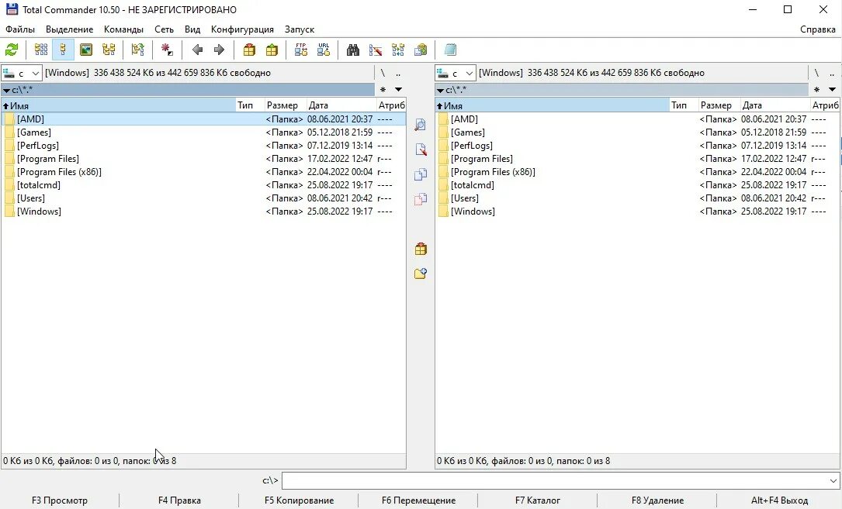Viewport: 842px width, 509px height.
Task: Open the command line history dropdown
Action: coord(833,480)
